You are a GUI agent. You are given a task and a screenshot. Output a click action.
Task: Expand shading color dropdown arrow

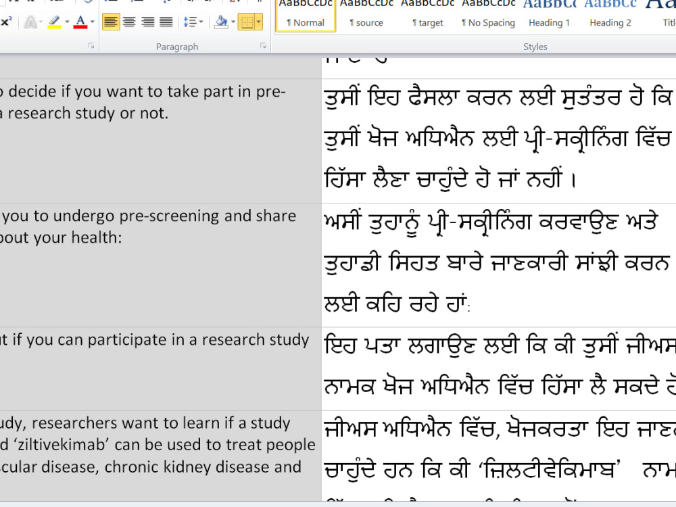tap(233, 22)
